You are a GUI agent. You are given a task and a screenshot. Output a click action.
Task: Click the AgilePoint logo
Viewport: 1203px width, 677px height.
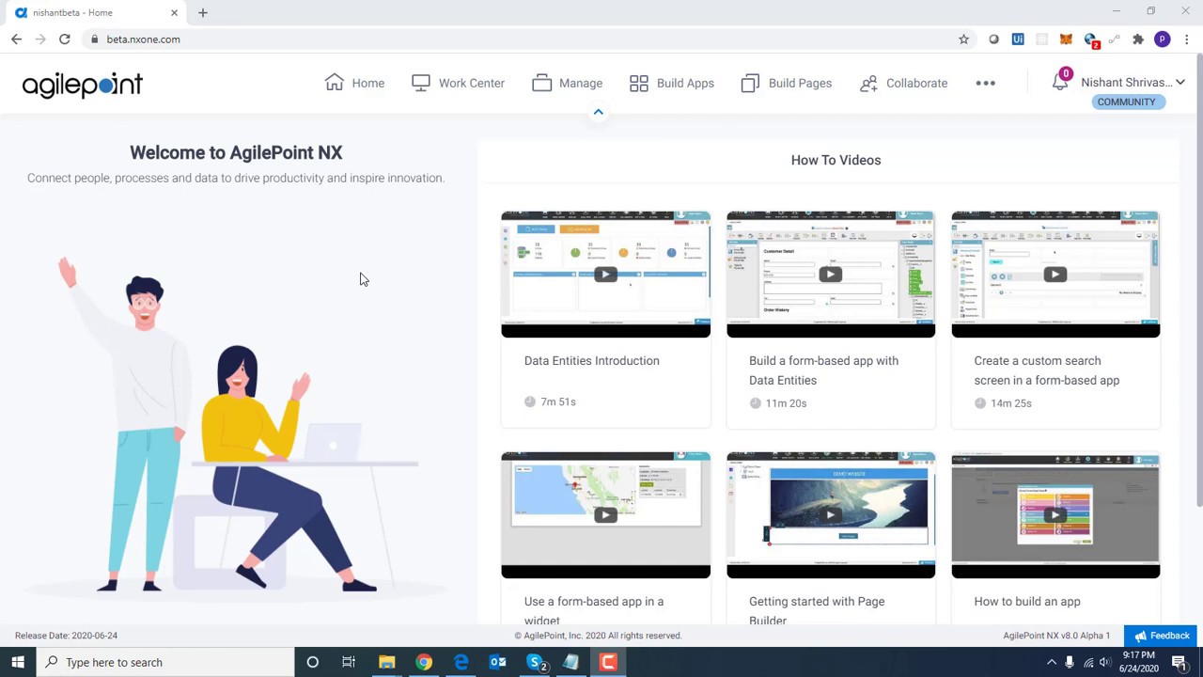coord(83,85)
